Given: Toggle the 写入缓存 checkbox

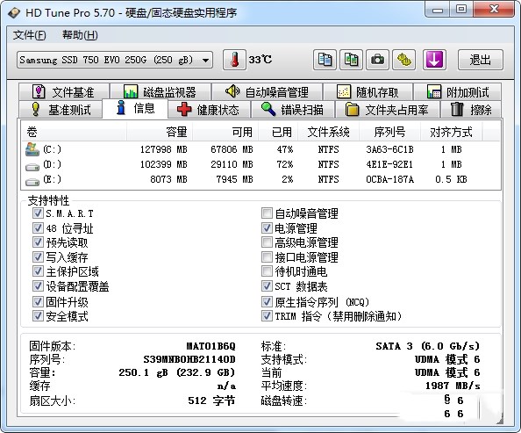Looking at the screenshot, I should (x=38, y=257).
